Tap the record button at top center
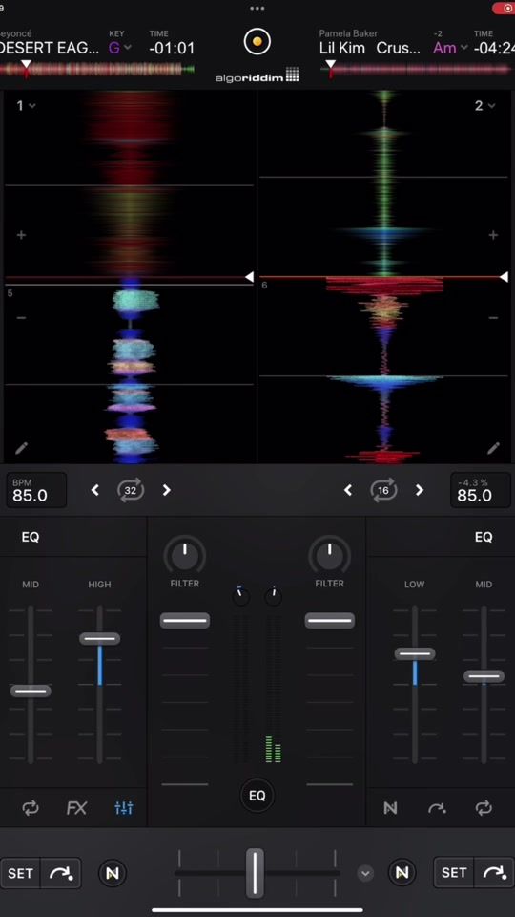This screenshot has height=917, width=515. 257,41
